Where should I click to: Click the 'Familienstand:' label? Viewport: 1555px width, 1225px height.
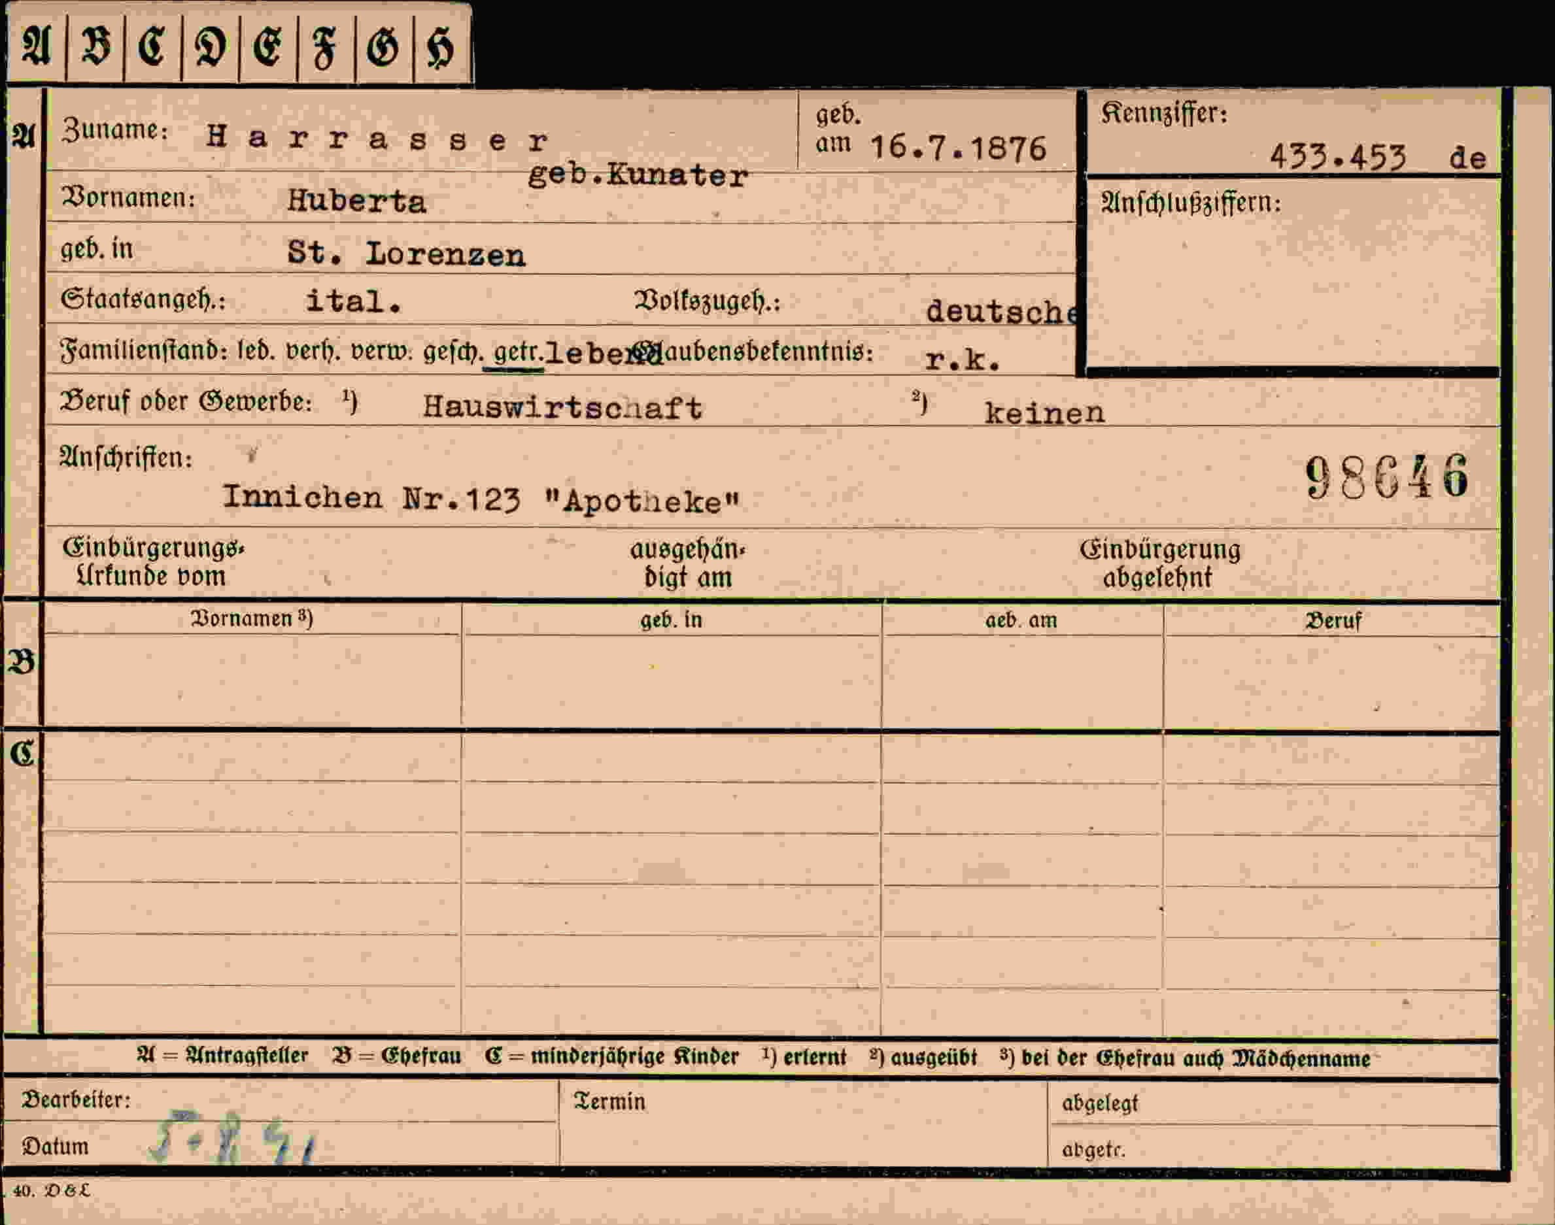tap(145, 352)
